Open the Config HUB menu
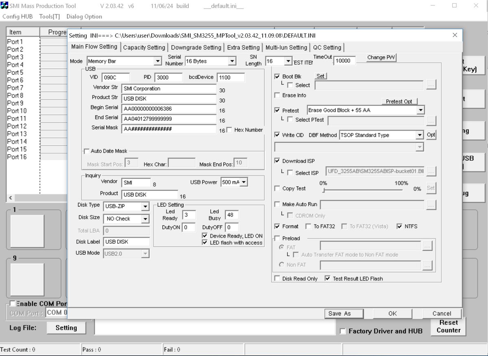 click(17, 17)
